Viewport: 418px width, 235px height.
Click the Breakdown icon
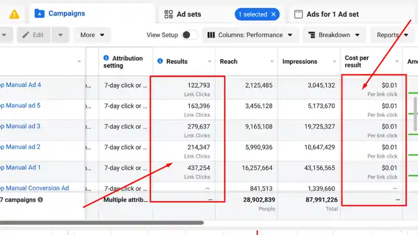pyautogui.click(x=312, y=35)
